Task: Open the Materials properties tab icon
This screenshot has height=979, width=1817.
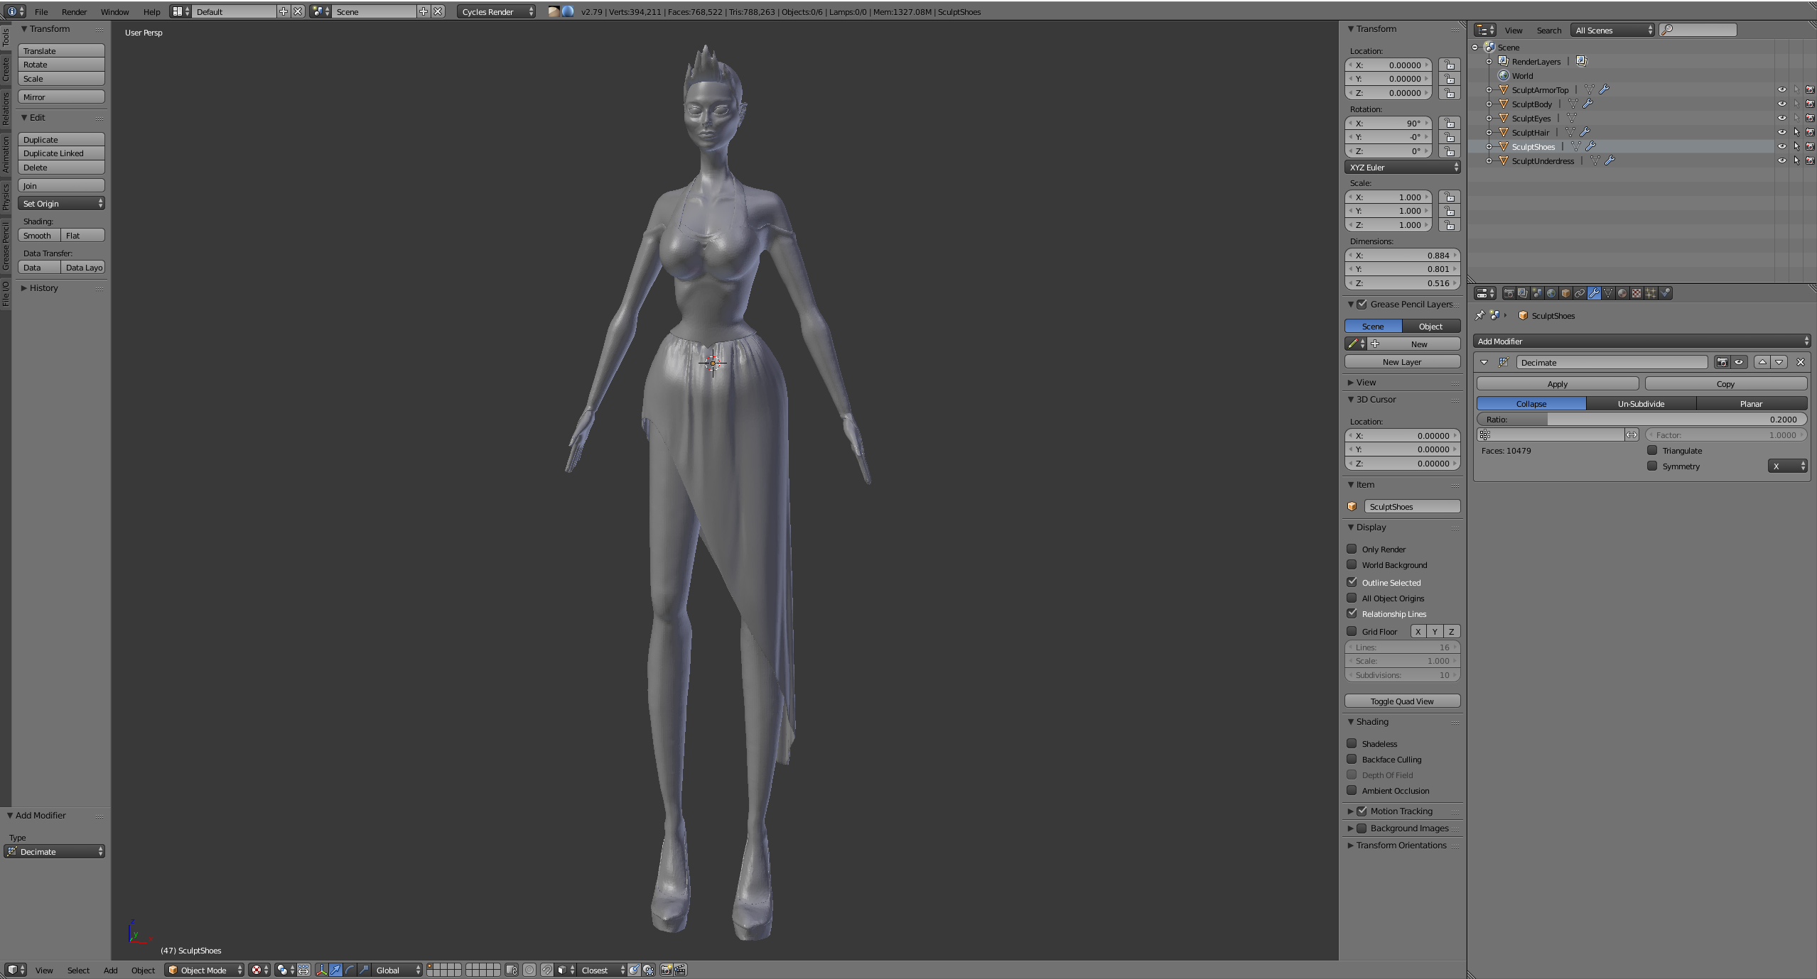Action: [x=1622, y=293]
